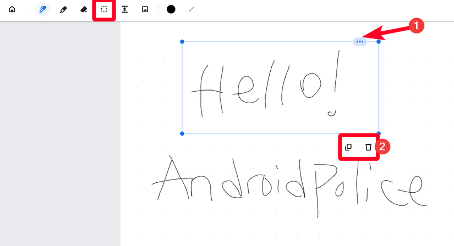Choose the Make space tool
454x246 pixels.
point(124,9)
